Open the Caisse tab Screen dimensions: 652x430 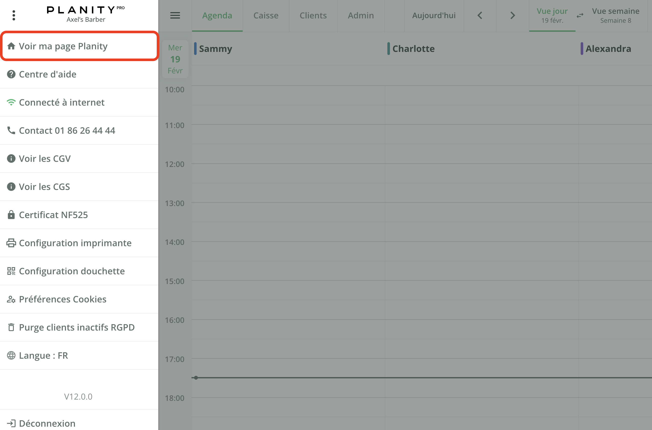pos(266,15)
